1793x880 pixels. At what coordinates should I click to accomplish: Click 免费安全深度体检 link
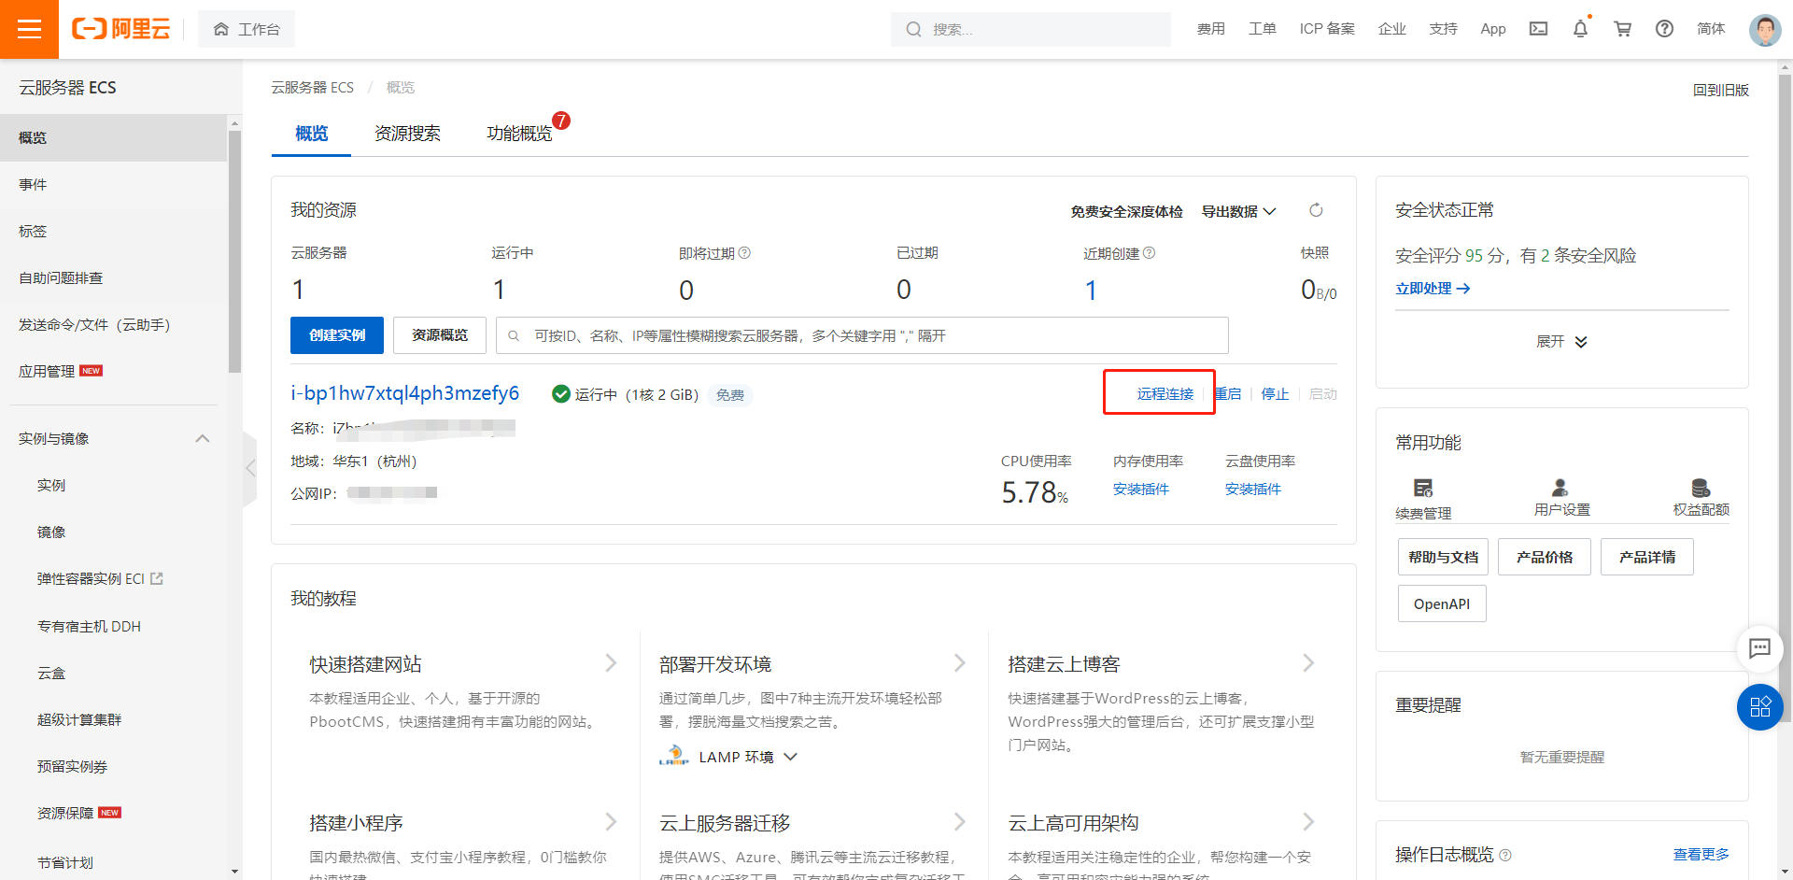point(1126,211)
